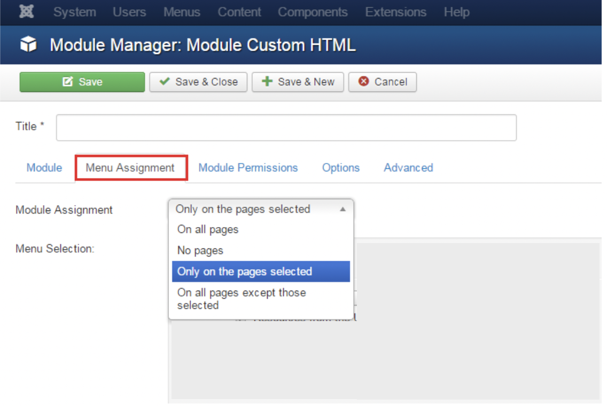Switch to the Module tab
The width and height of the screenshot is (607, 406).
pyautogui.click(x=44, y=168)
